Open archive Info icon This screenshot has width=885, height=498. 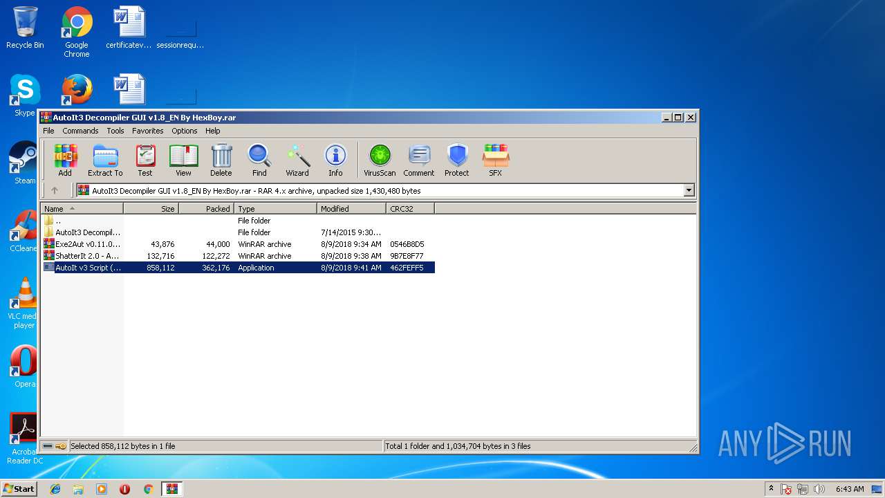click(335, 160)
